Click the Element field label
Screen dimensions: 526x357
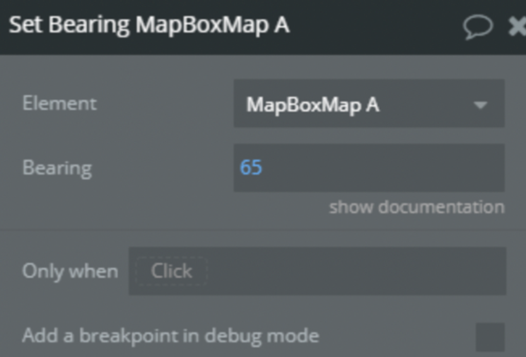tap(60, 103)
